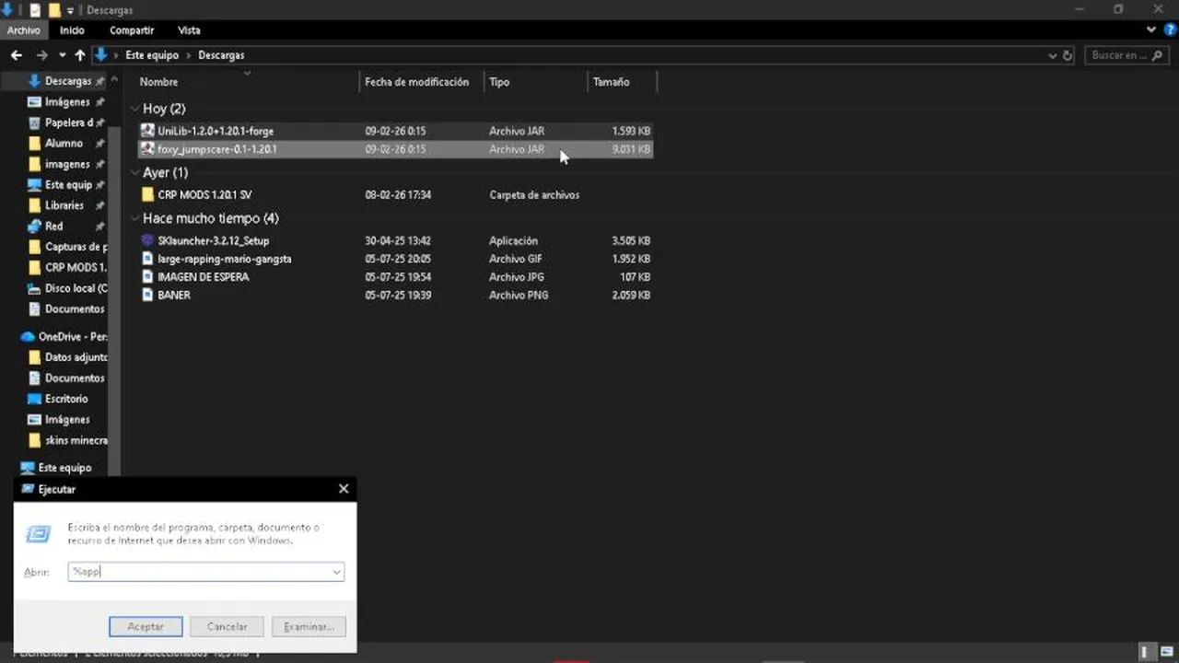Image resolution: width=1179 pixels, height=663 pixels.
Task: Collapse the Ayer (1) group
Action: pos(135,172)
